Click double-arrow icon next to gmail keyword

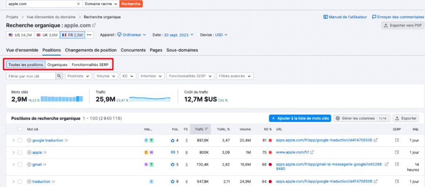[x=45, y=164]
